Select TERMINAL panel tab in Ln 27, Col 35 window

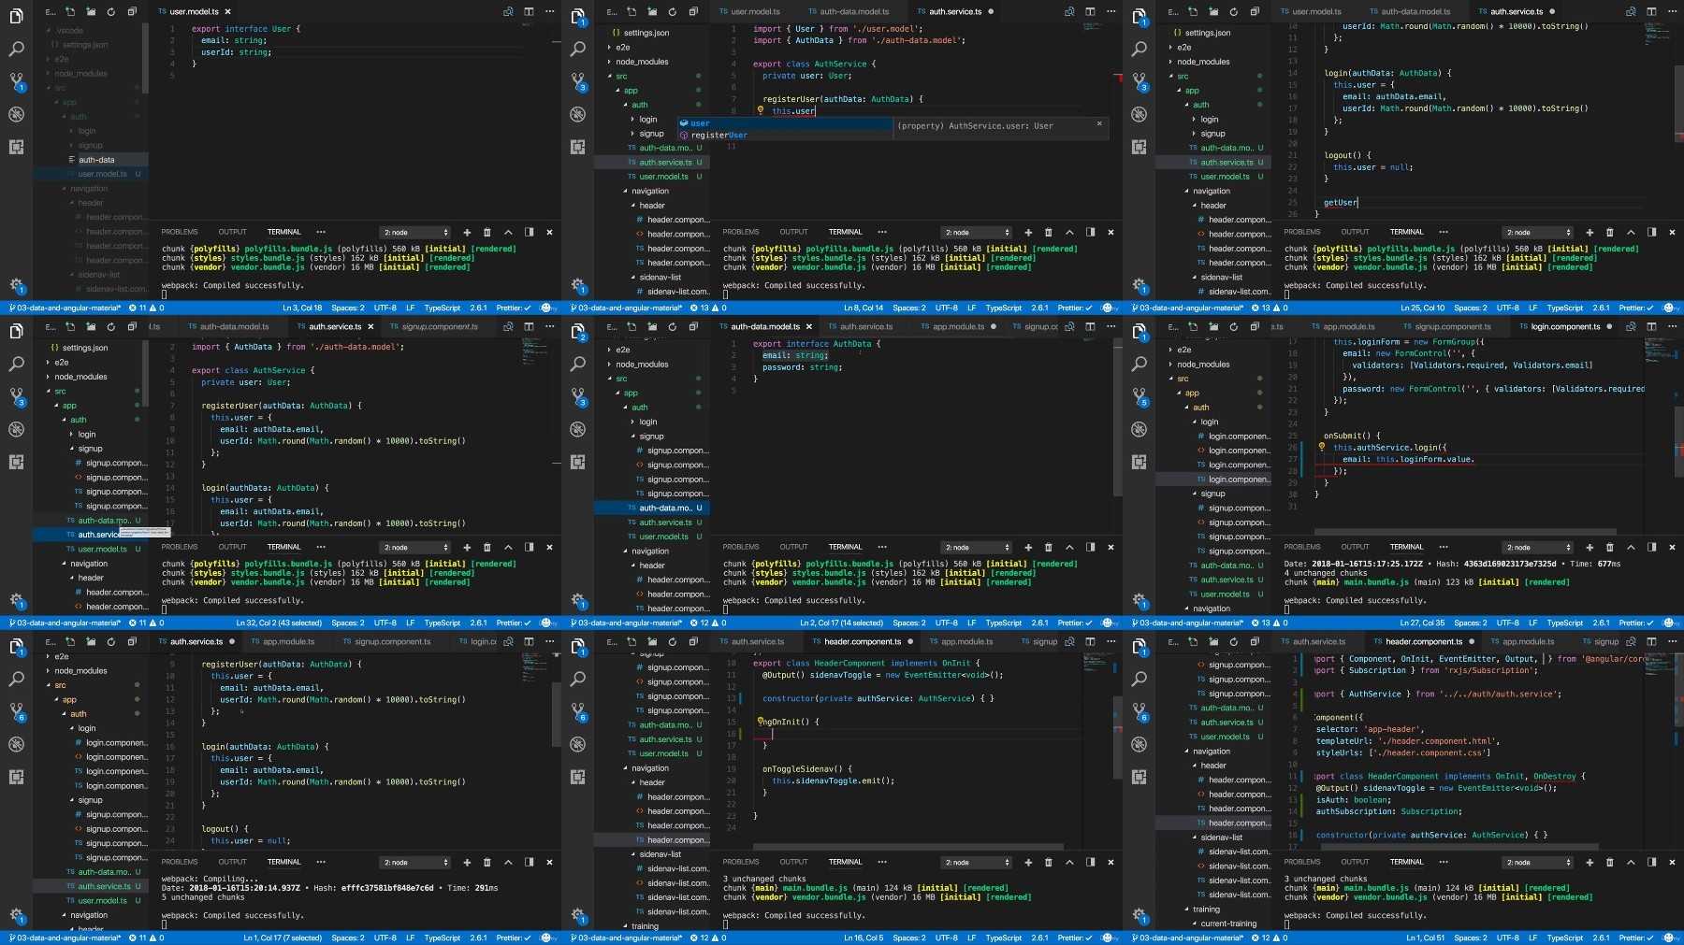coord(1406,547)
